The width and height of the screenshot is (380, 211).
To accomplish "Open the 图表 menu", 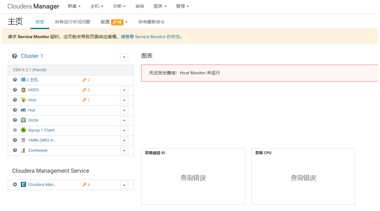I will pos(160,6).
